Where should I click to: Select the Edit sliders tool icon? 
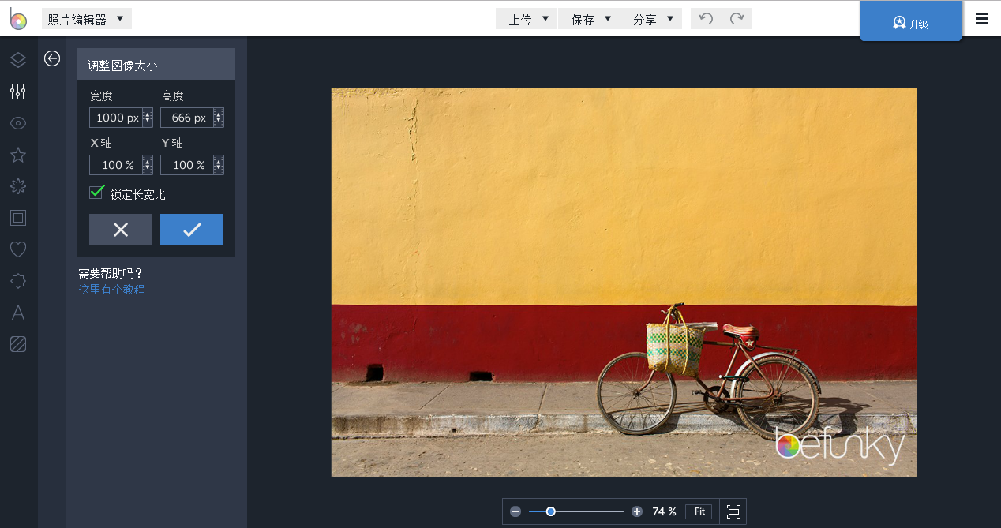(18, 92)
